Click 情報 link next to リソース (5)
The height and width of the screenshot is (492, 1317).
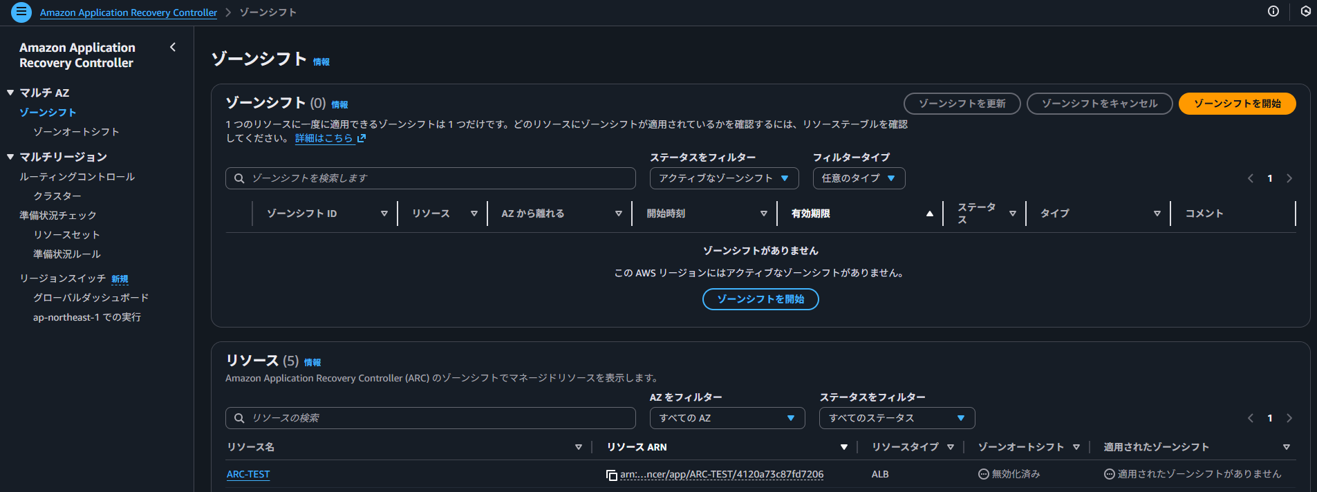pos(312,362)
